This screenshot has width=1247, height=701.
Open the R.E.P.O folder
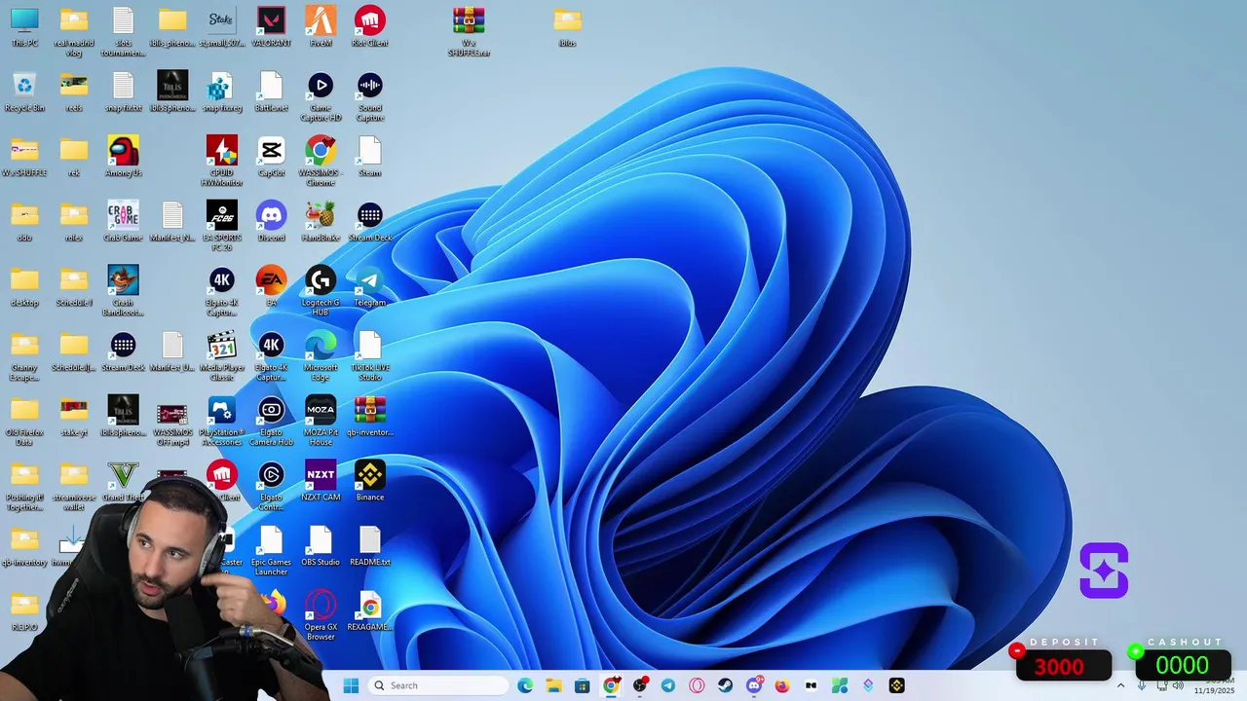24,610
